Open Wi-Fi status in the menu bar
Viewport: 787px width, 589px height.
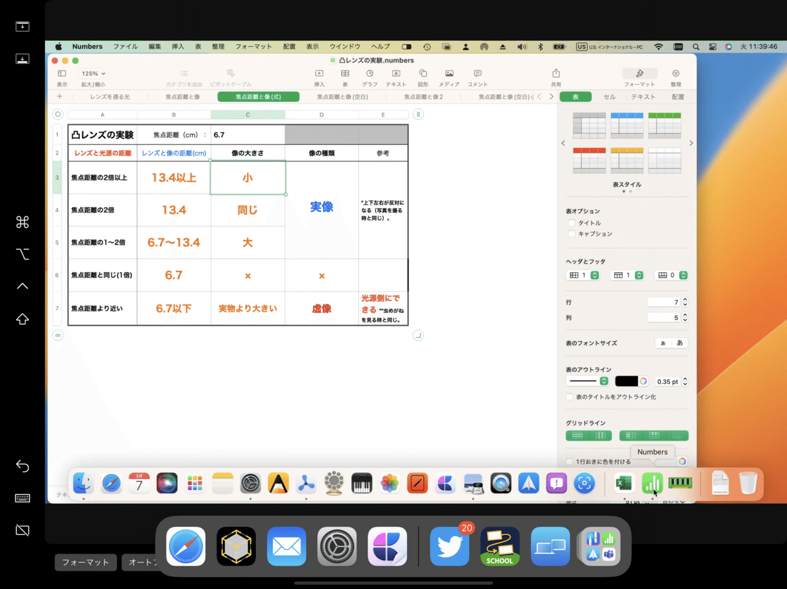tap(658, 47)
